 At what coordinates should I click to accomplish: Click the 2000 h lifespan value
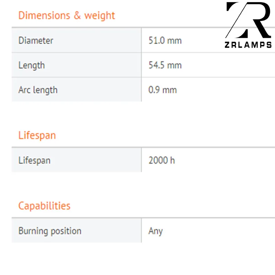[162, 160]
